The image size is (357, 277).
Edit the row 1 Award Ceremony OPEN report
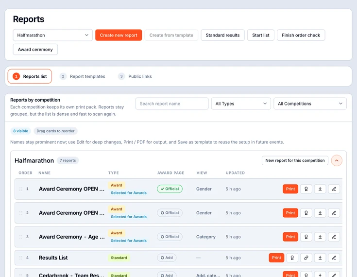tap(334, 189)
